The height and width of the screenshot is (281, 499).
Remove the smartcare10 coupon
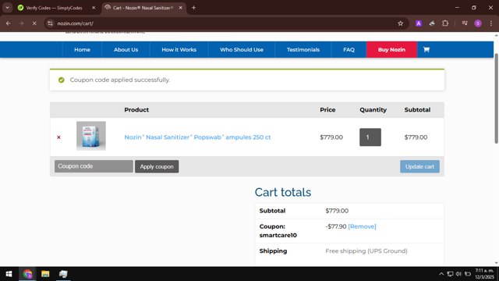(x=362, y=226)
